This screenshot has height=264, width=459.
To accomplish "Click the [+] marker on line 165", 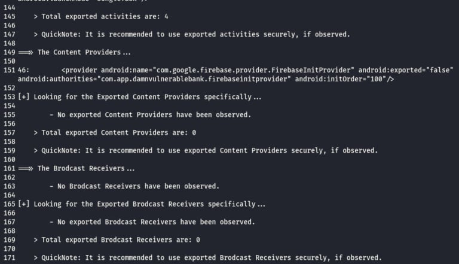I will (x=24, y=205).
